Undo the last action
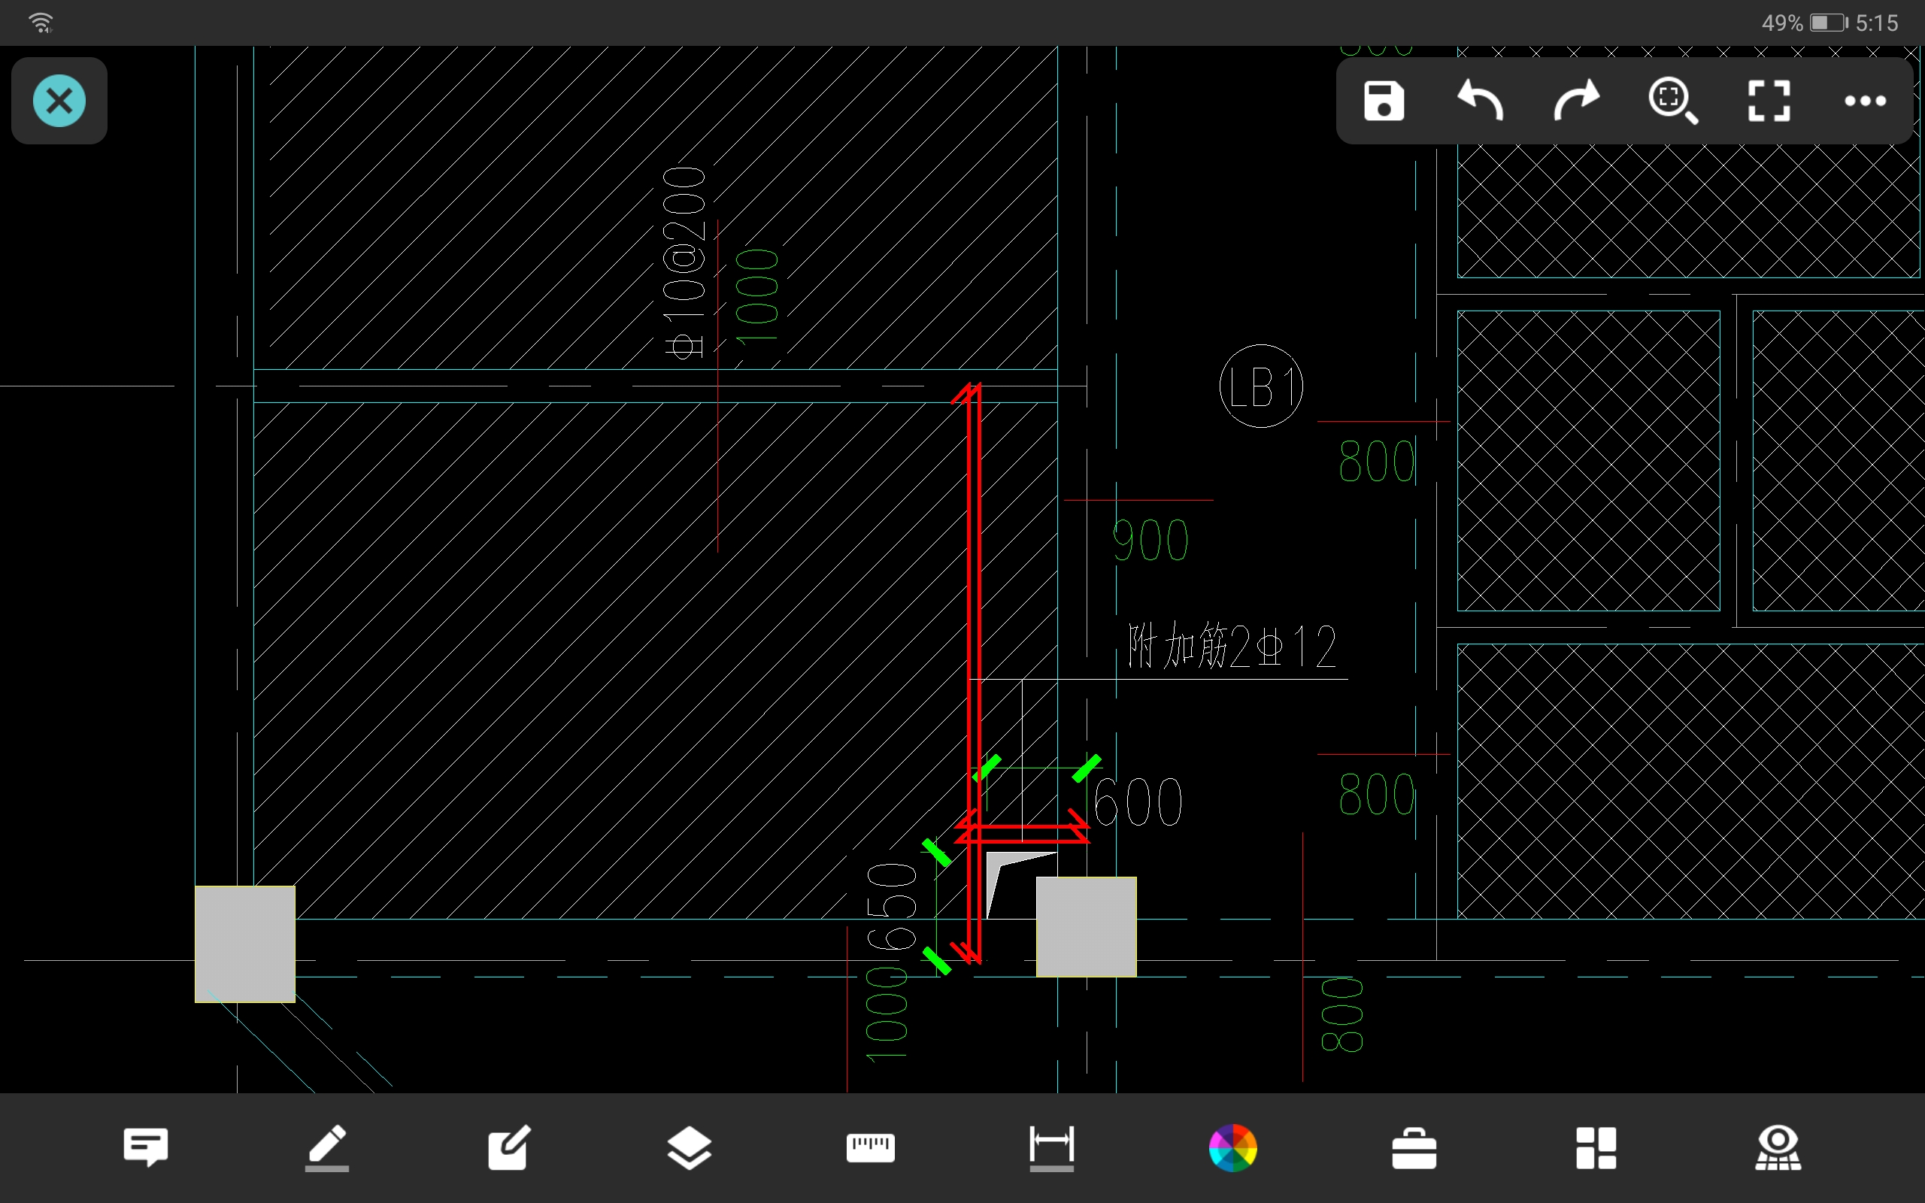The height and width of the screenshot is (1203, 1925). pos(1480,101)
